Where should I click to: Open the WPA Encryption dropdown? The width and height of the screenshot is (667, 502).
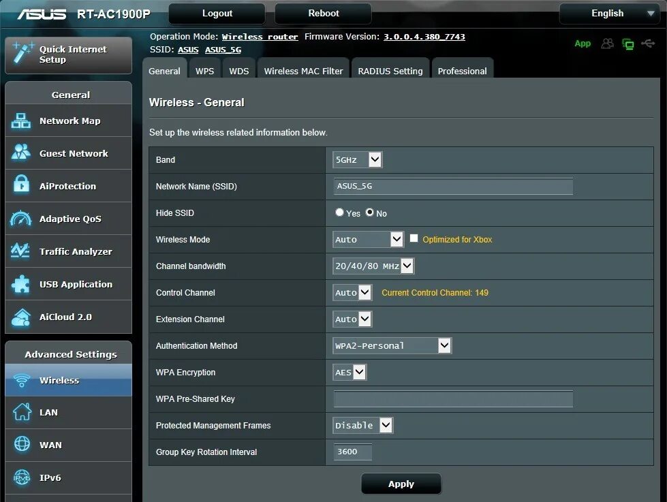click(350, 373)
